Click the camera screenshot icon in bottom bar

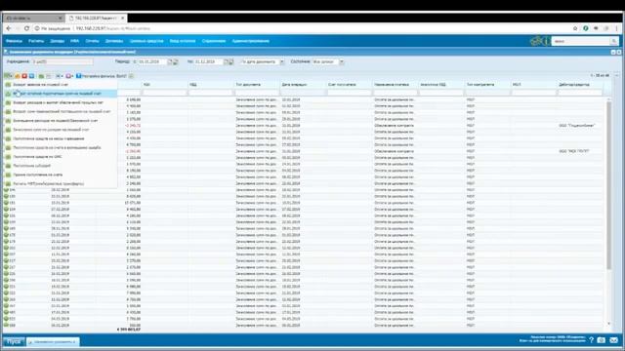pyautogui.click(x=602, y=340)
